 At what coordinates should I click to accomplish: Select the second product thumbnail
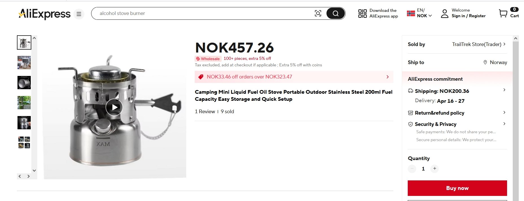point(24,62)
